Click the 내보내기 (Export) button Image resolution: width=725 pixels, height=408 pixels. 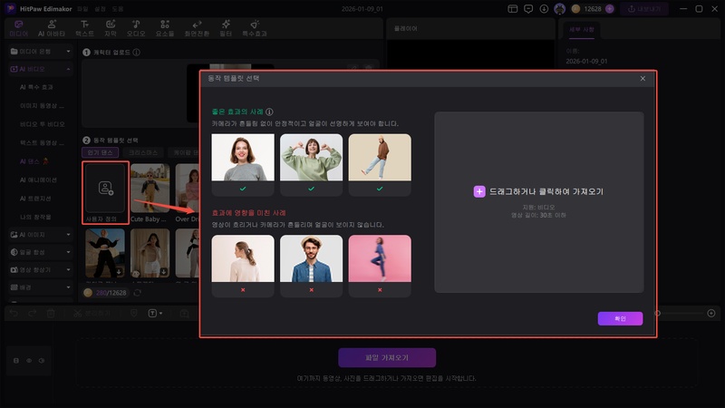(x=644, y=9)
